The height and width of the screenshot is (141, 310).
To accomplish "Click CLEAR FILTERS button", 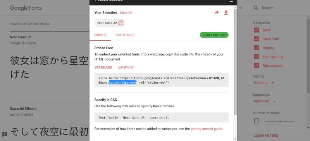I will pyautogui.click(x=266, y=136).
